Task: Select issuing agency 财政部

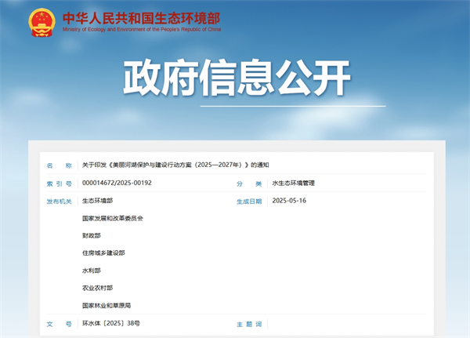Action: point(92,235)
